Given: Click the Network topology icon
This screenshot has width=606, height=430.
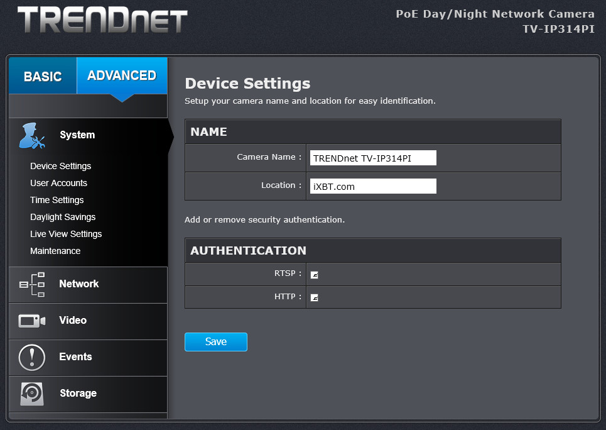Looking at the screenshot, I should 32,284.
